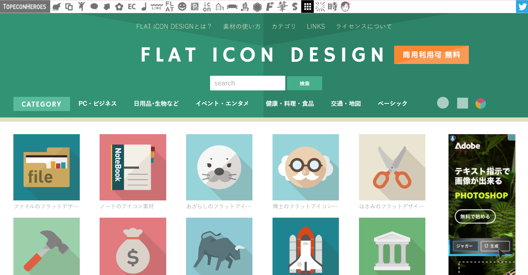This screenshot has width=528, height=275.
Task: Click the search input field
Action: click(247, 83)
